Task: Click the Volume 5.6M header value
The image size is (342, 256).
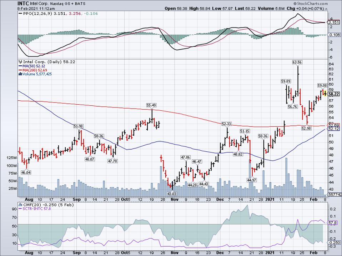Action: tap(271, 9)
